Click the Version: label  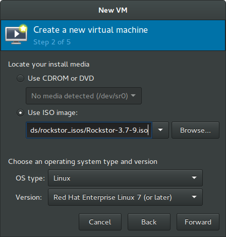29,197
